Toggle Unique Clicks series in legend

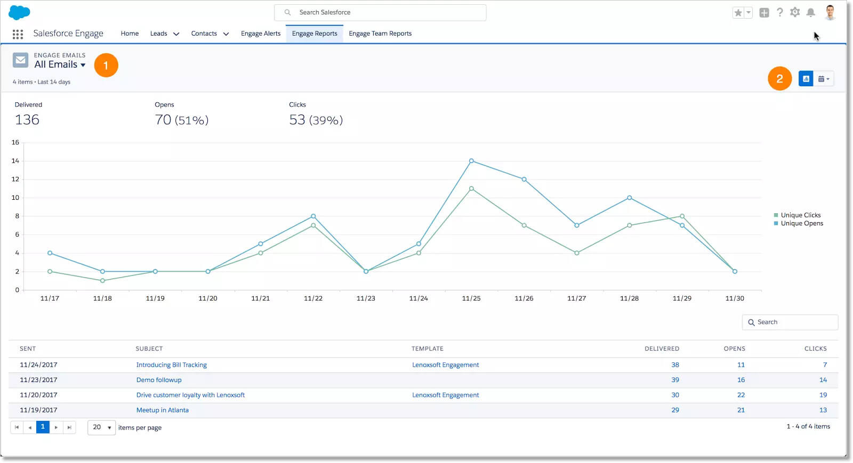(x=800, y=215)
